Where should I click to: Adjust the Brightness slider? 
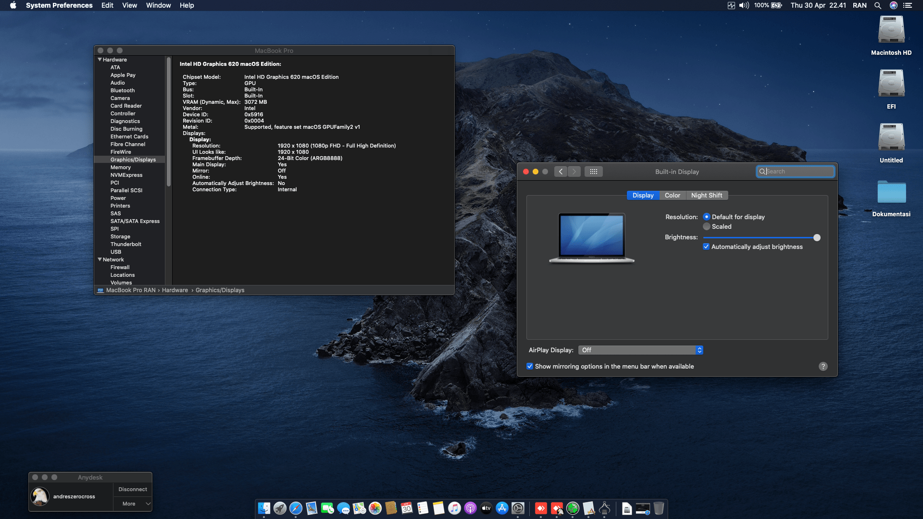[x=761, y=237]
